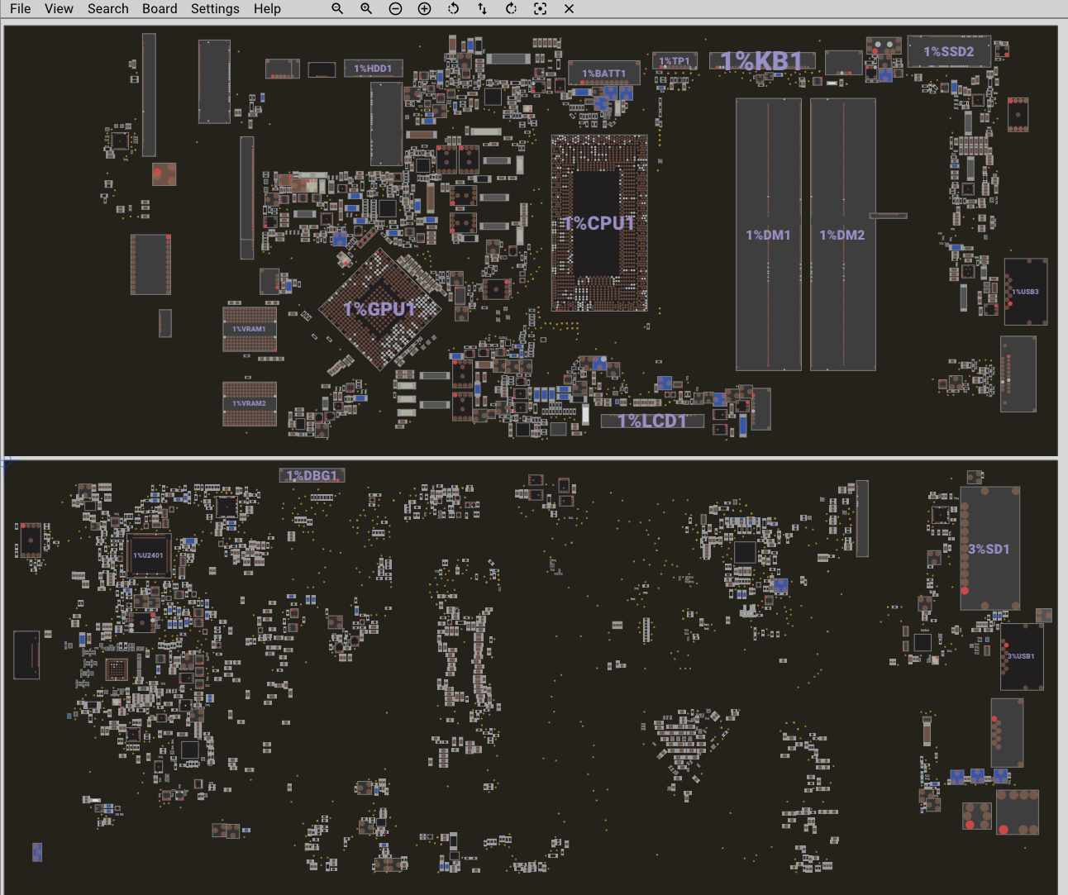Open the Settings menu
The image size is (1068, 895).
pyautogui.click(x=215, y=8)
